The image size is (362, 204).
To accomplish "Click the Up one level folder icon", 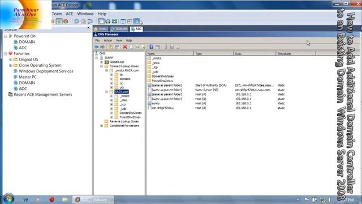I will click(x=111, y=47).
